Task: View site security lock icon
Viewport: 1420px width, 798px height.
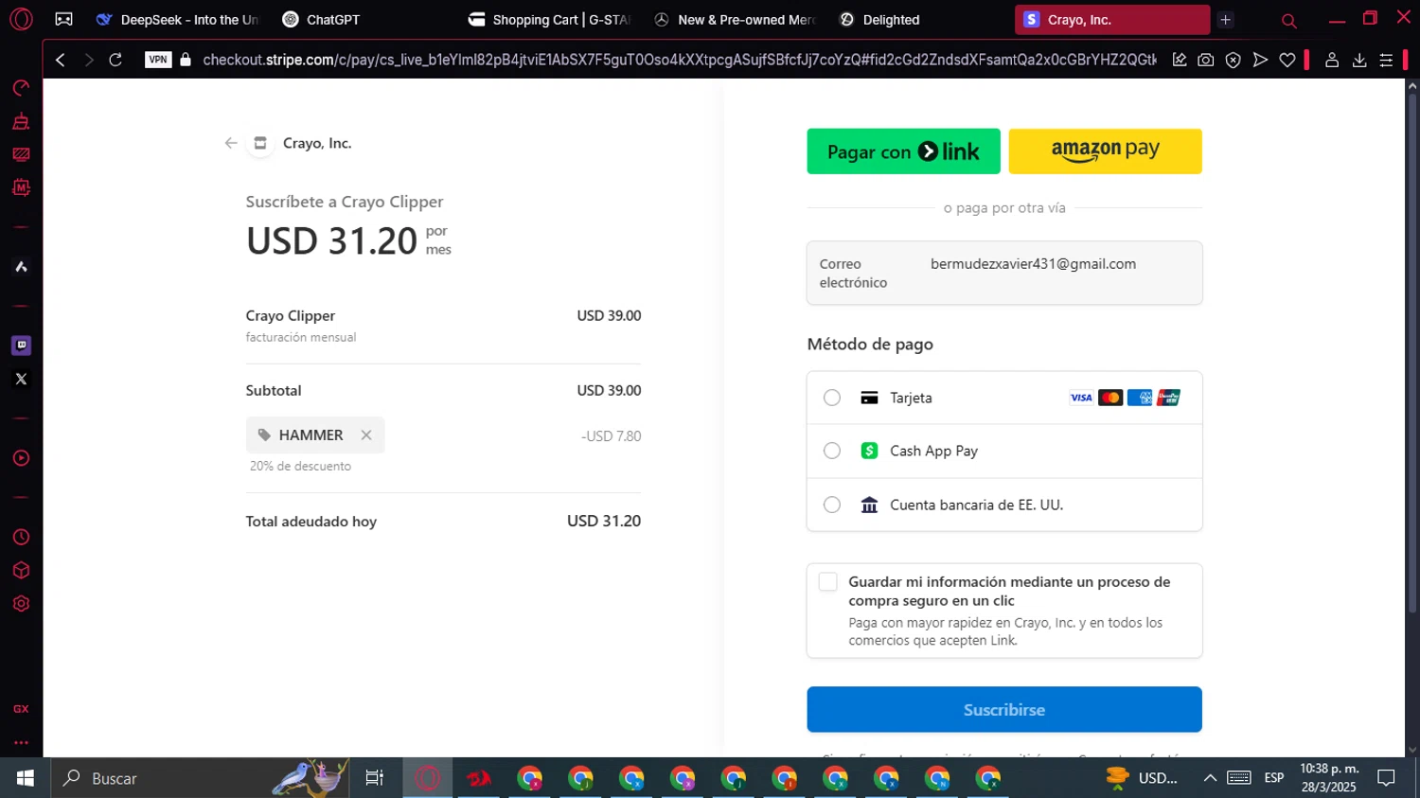Action: (x=186, y=60)
